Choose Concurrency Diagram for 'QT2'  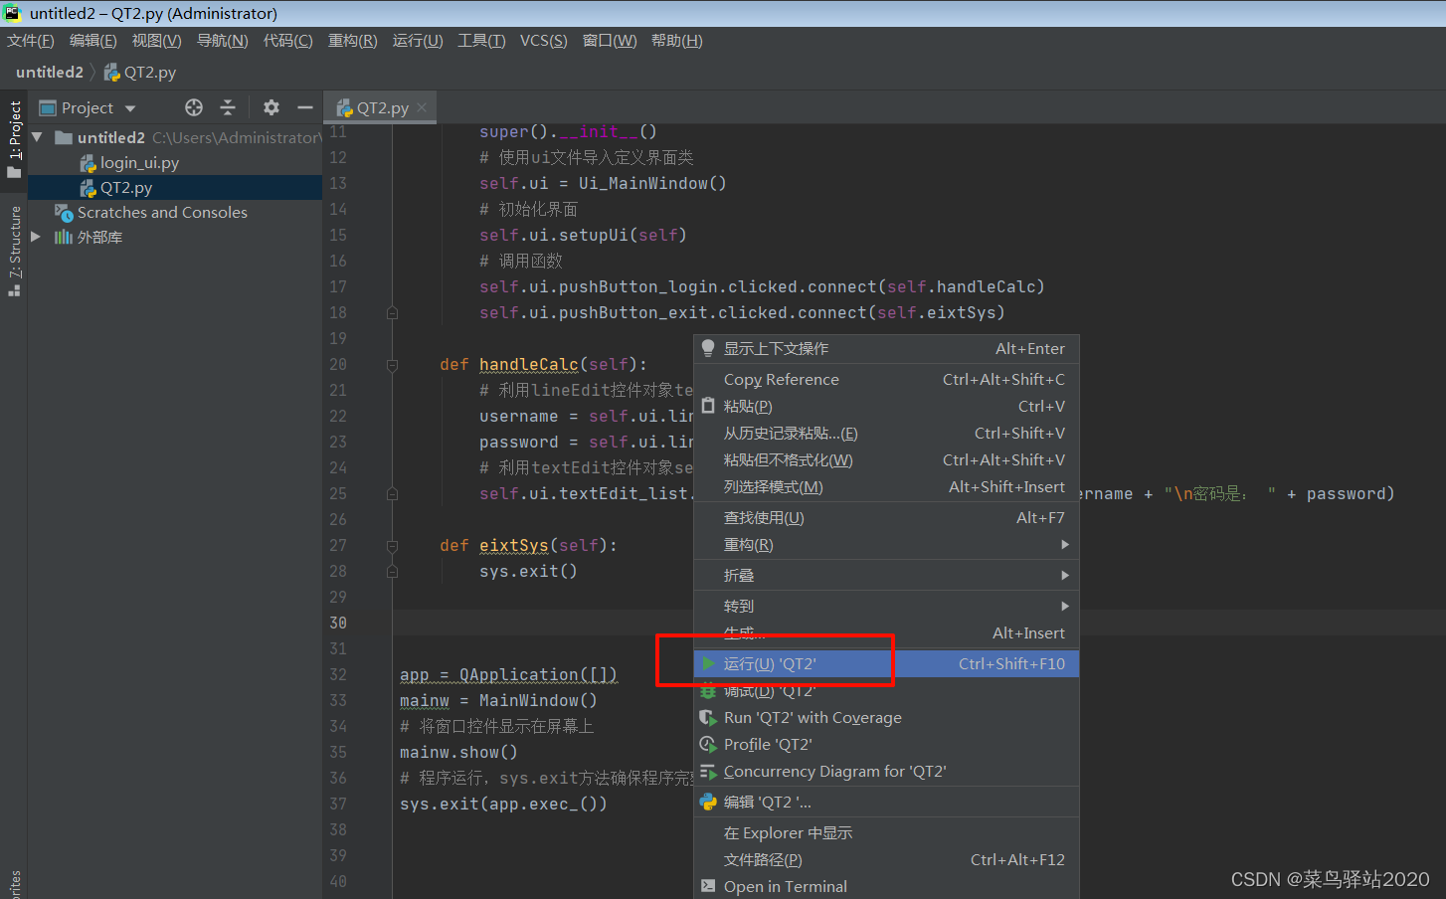886,771
